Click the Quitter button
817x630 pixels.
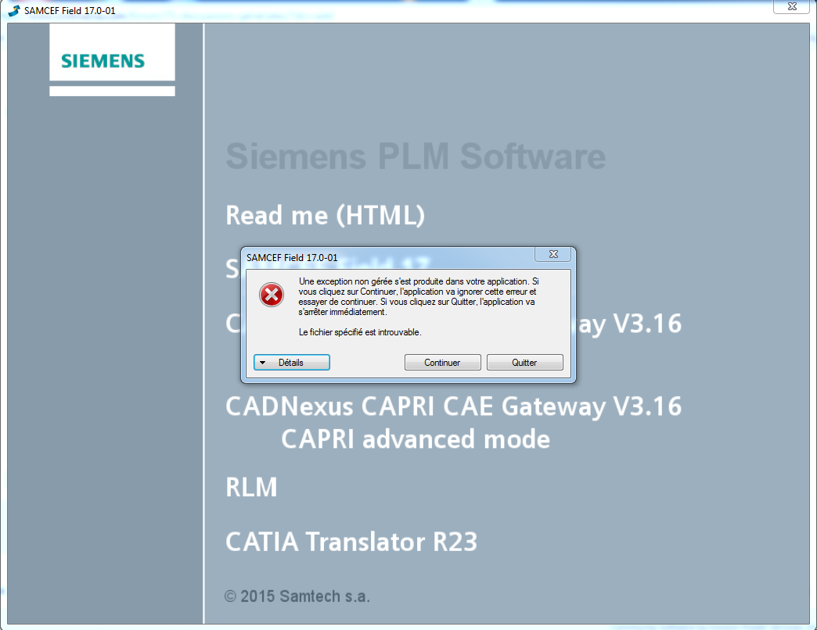tap(524, 363)
